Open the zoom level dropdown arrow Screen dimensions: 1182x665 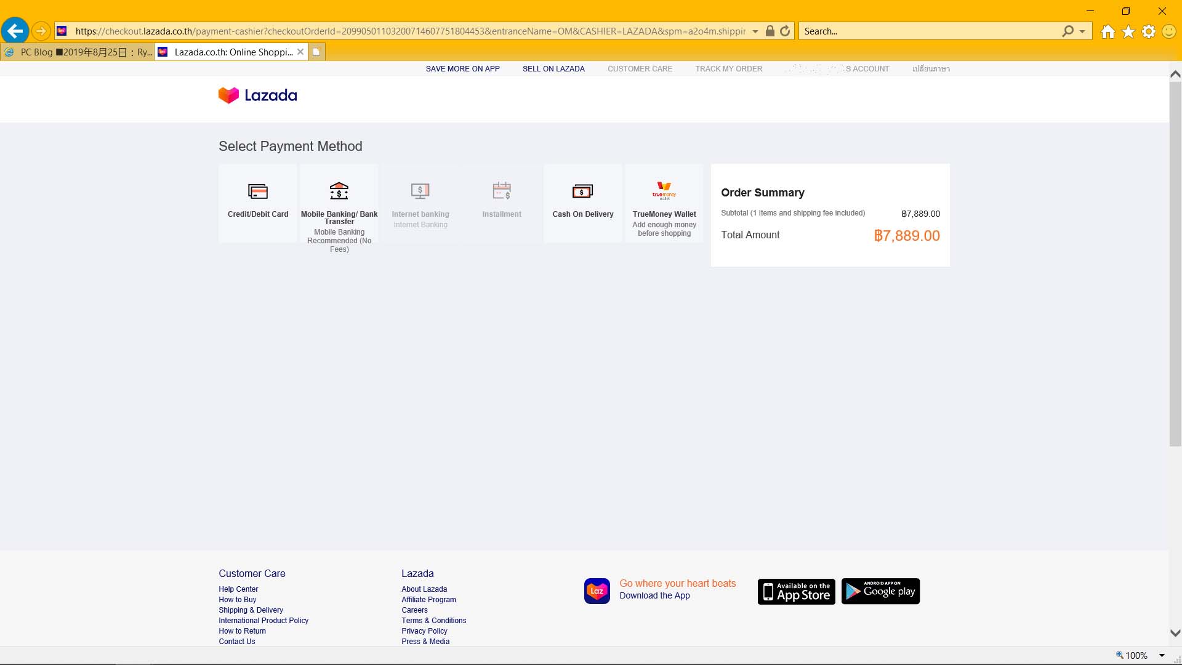click(x=1162, y=655)
